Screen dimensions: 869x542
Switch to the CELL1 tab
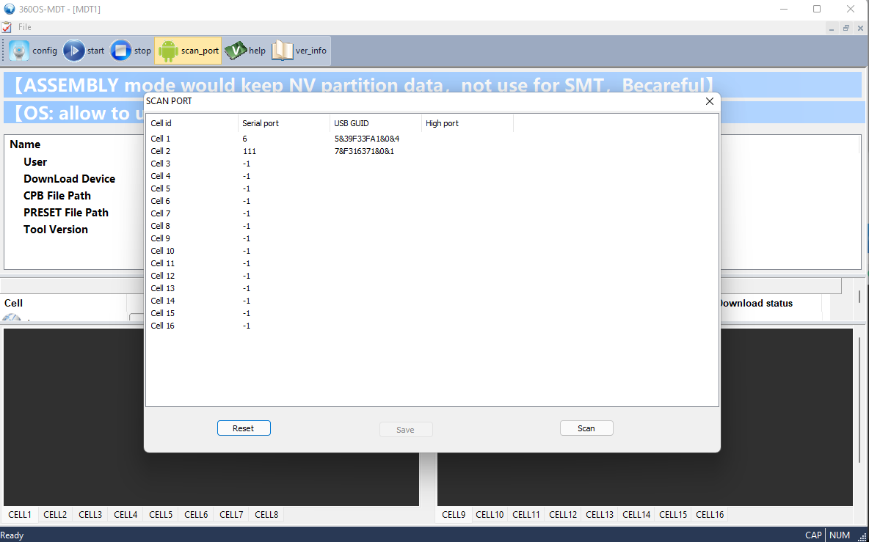tap(19, 514)
